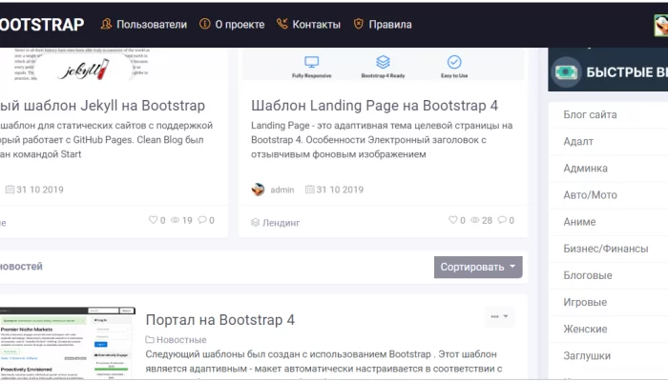
Task: Open the admin author profile link
Action: coord(282,190)
